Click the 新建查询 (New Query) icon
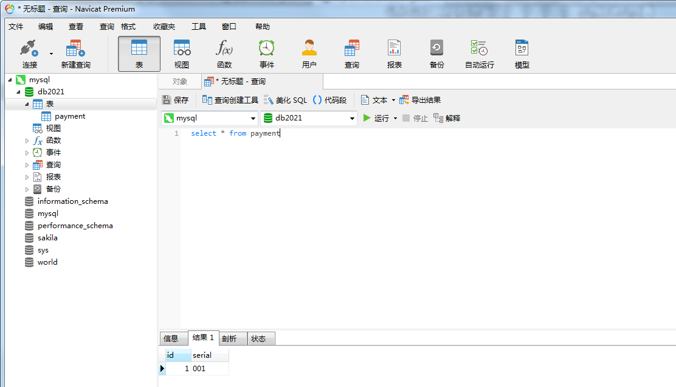This screenshot has width=676, height=387. [x=75, y=52]
